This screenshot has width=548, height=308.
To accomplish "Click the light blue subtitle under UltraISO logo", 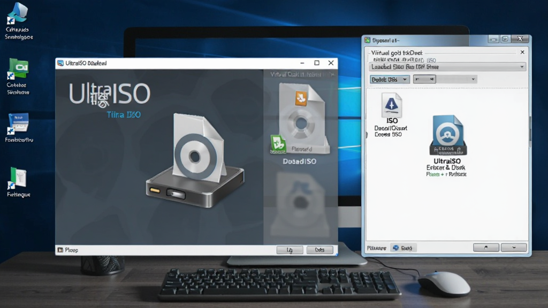I will pos(124,114).
